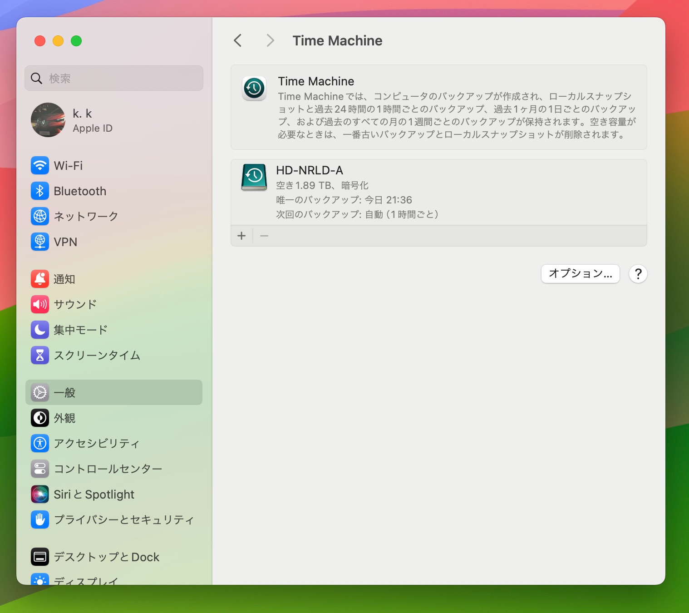Select コントロールセンター in sidebar

click(x=114, y=469)
